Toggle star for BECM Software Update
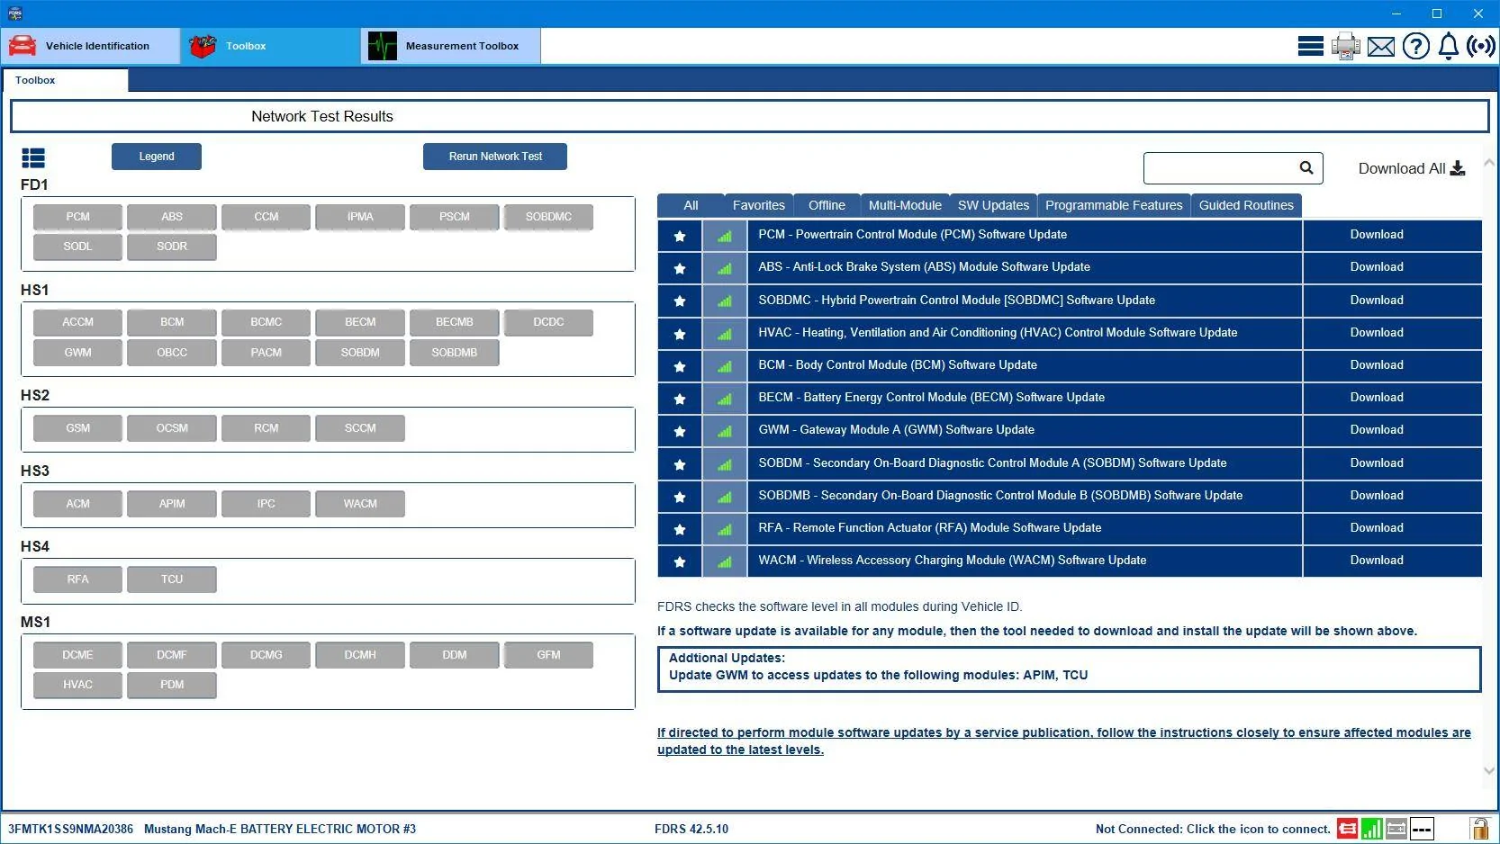The height and width of the screenshot is (844, 1500). (680, 399)
